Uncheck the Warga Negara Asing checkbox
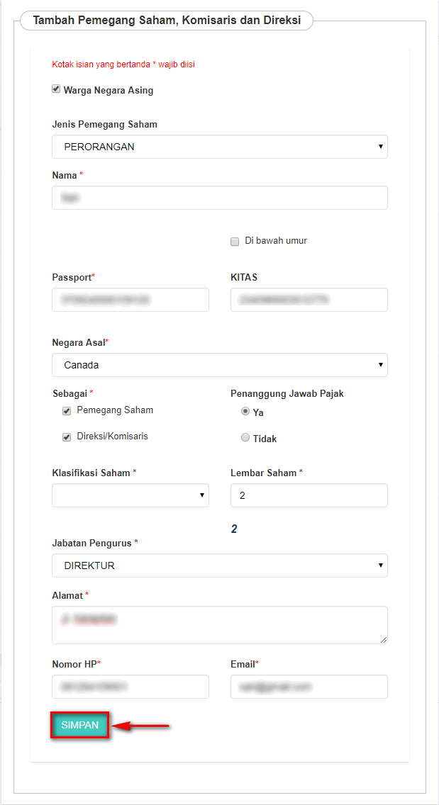Screen dimensions: 439x805 pos(56,89)
